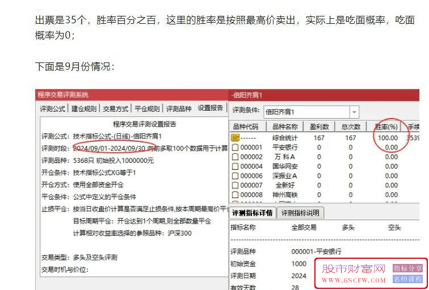Expand the 评测条件 dropdown arrow

click(354, 112)
